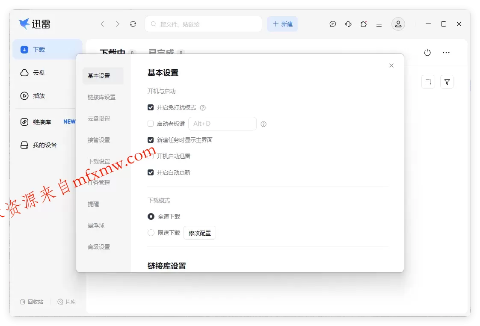Uncheck 开启自动更新 checkbox
The image size is (480, 326).
(150, 172)
